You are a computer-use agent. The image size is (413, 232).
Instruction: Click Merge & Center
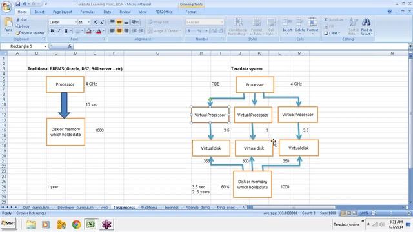[x=164, y=31]
